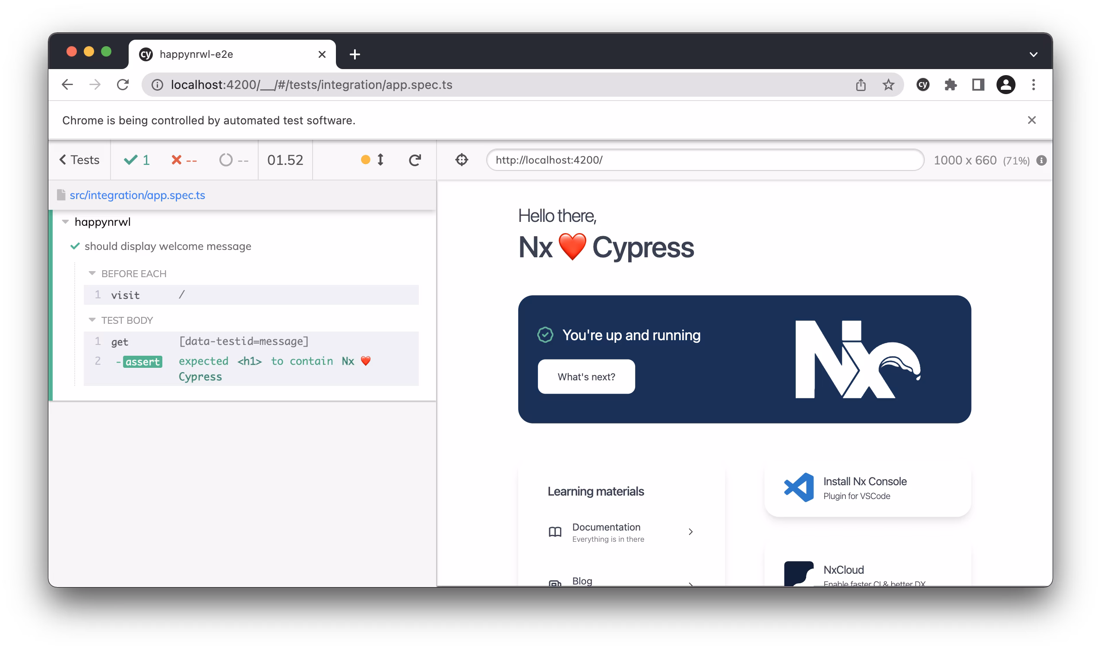
Task: Click the share page icon in address bar
Action: pyautogui.click(x=861, y=85)
